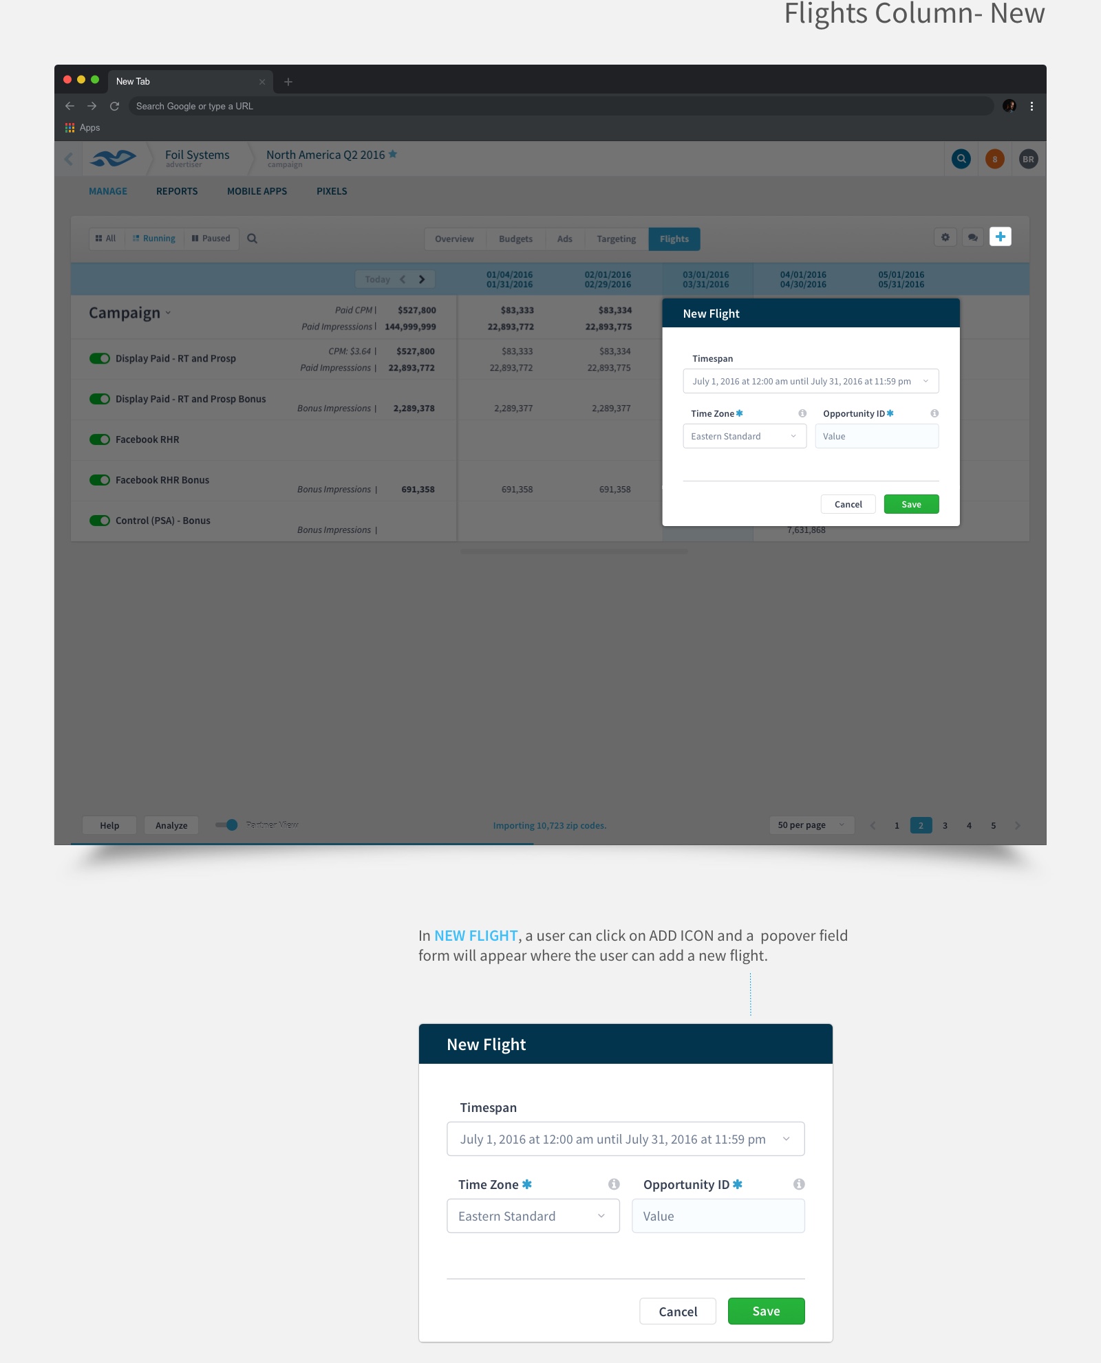Open the orange notifications badge showing 8

coord(994,159)
